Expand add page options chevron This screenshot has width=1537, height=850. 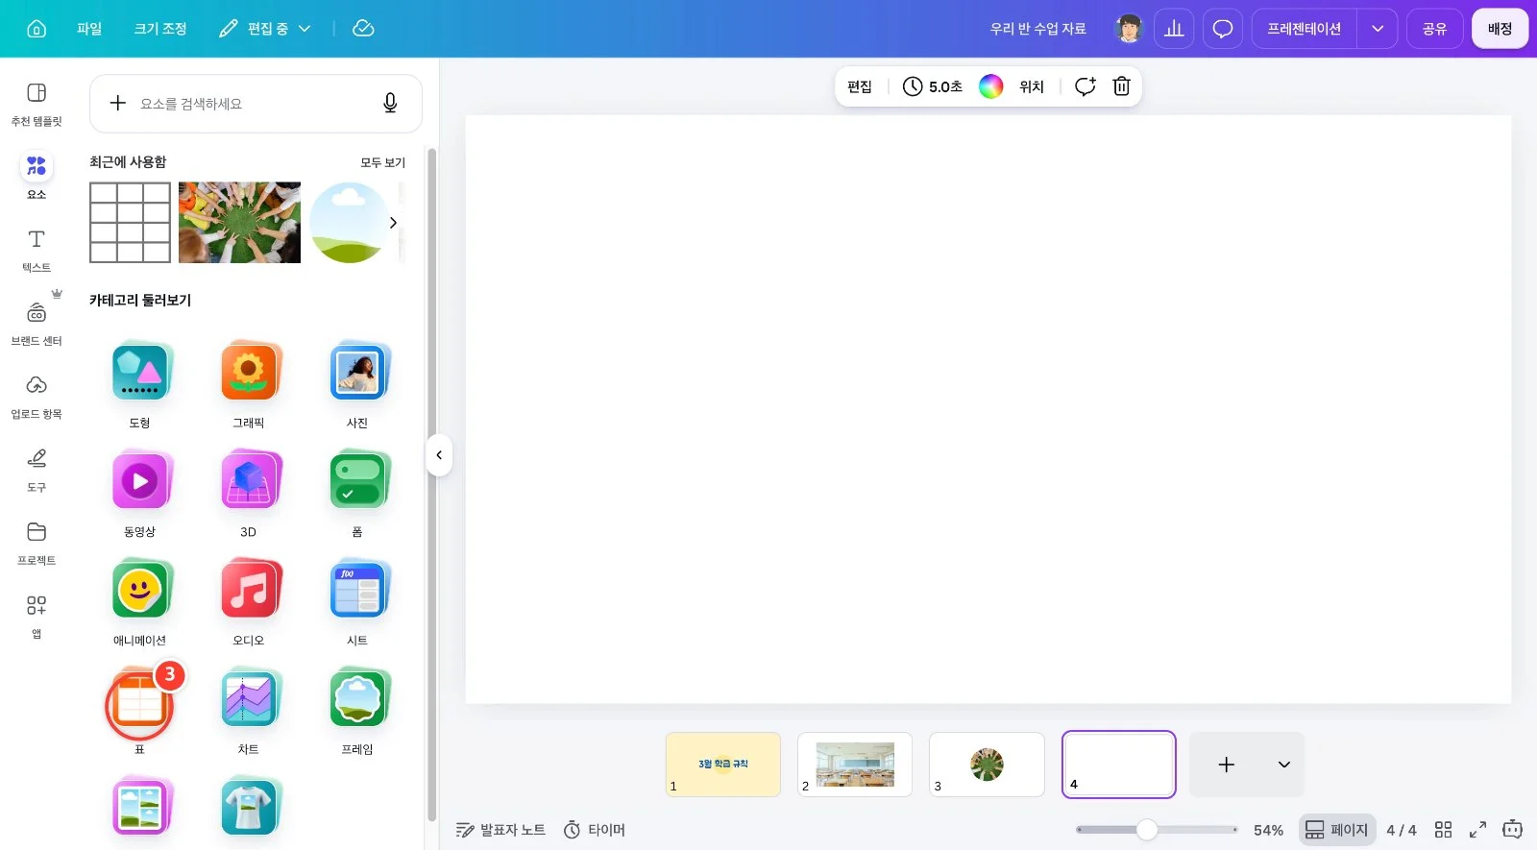tap(1283, 765)
